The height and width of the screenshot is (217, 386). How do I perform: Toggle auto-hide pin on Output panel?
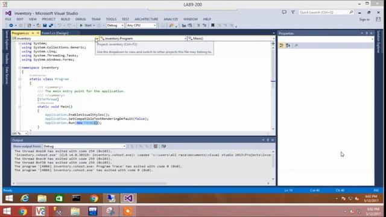tap(268, 140)
